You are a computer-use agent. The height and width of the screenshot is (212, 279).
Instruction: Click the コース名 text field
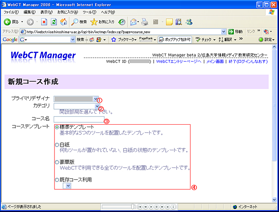tap(79, 119)
